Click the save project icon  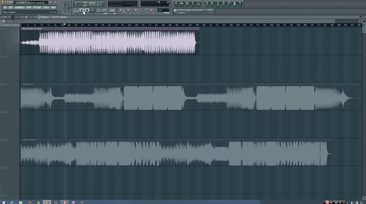tap(212, 3)
